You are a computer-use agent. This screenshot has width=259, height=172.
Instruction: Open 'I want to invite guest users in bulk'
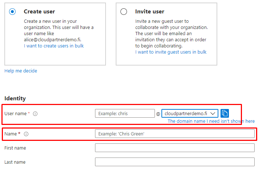pyautogui.click(x=171, y=52)
